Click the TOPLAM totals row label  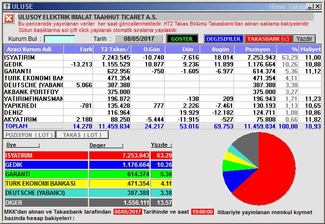(x=16, y=126)
